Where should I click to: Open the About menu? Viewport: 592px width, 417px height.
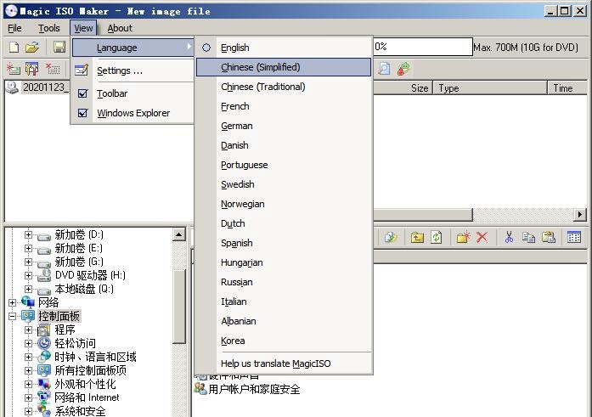120,28
